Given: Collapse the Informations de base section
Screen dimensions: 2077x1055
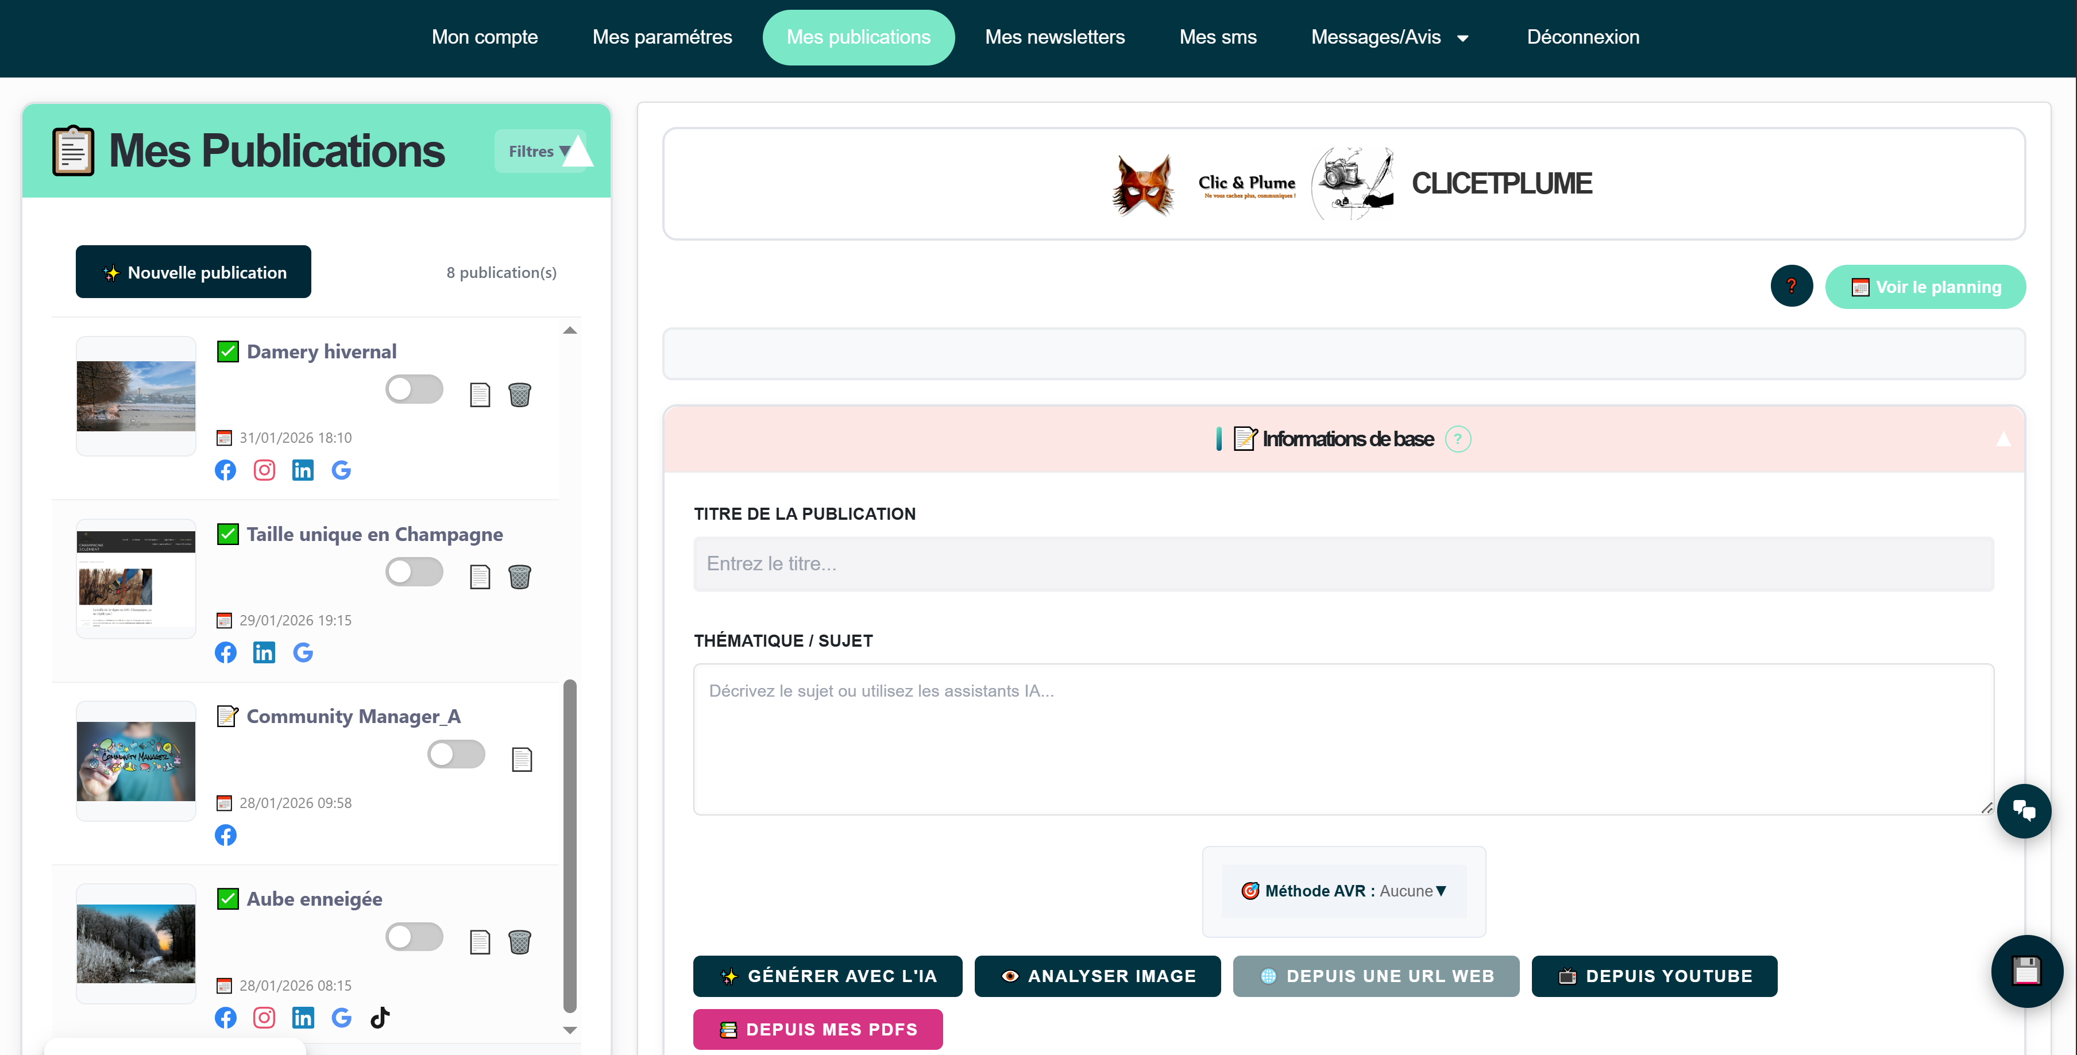Looking at the screenshot, I should (x=2003, y=439).
